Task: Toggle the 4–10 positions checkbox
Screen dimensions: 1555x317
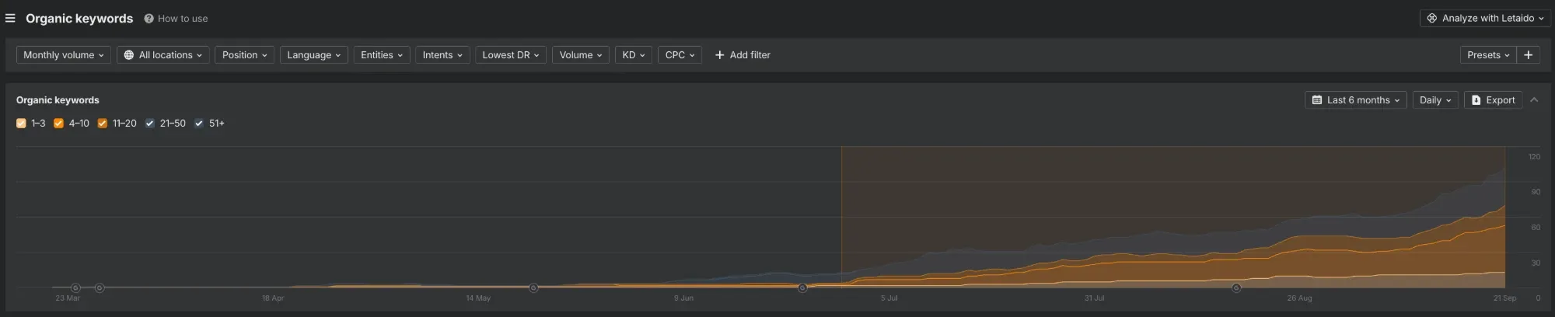Action: [58, 124]
